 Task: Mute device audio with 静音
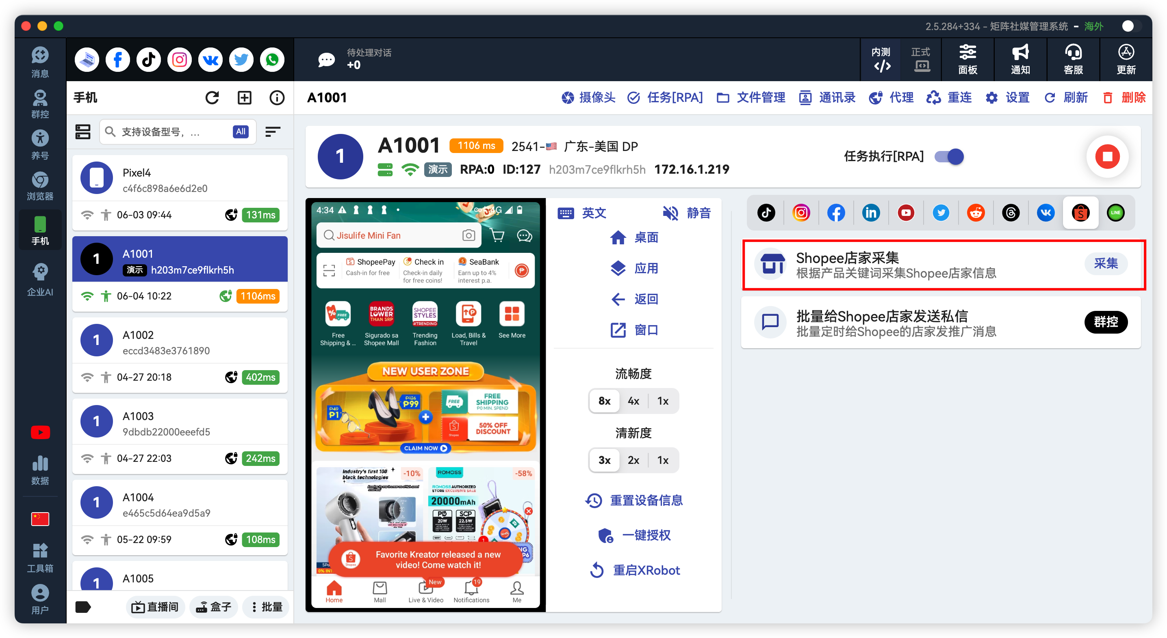point(686,213)
